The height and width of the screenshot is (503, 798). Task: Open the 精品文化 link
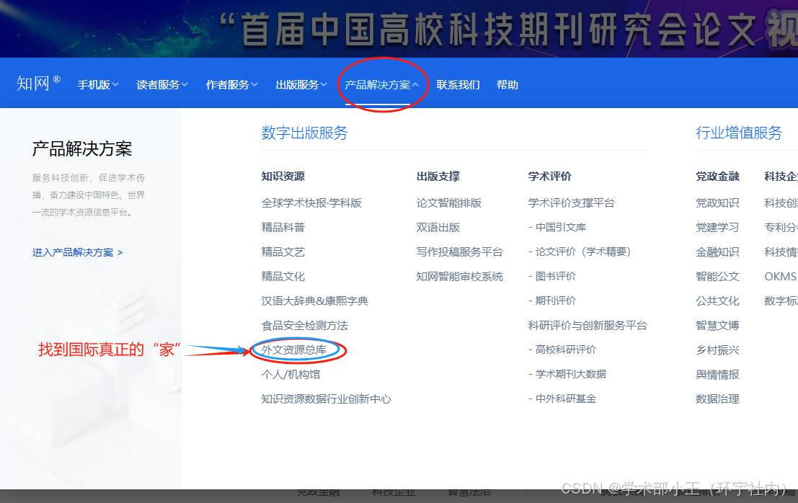[x=283, y=276]
